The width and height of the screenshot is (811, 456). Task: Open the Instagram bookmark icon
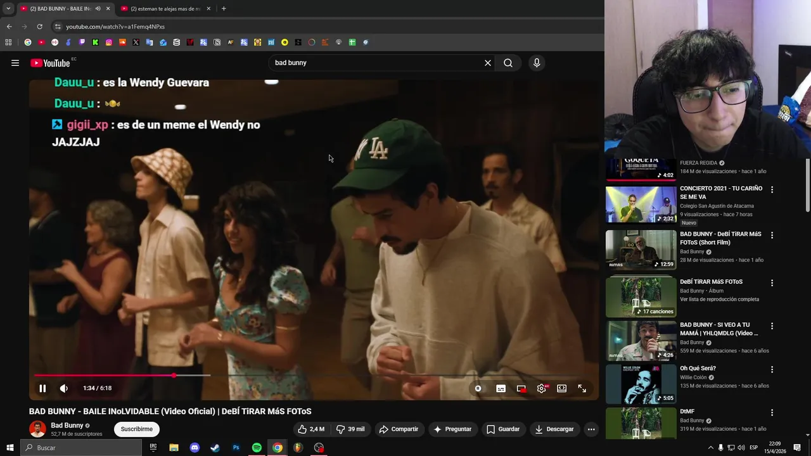pyautogui.click(x=109, y=42)
